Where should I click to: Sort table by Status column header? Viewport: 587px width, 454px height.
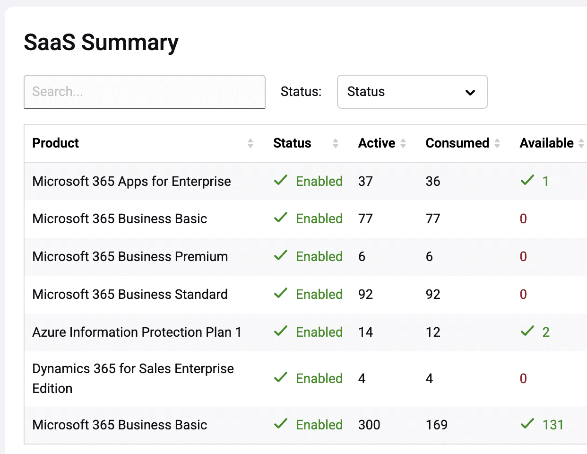(x=292, y=143)
